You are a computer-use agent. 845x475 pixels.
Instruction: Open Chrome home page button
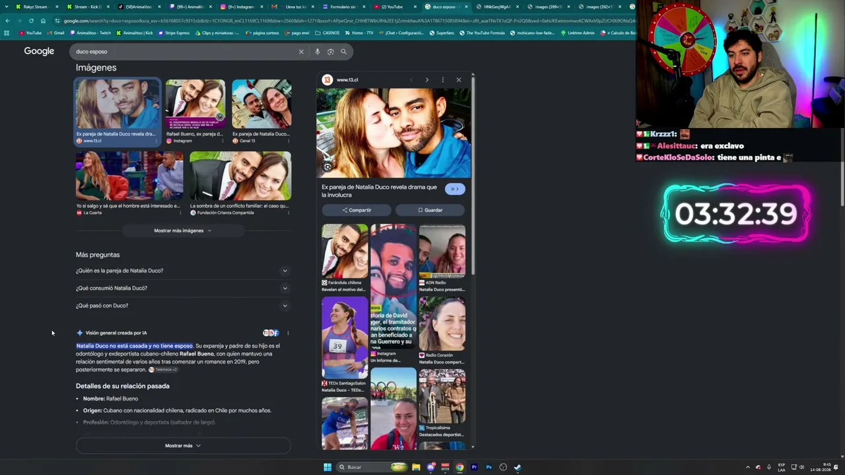click(43, 20)
